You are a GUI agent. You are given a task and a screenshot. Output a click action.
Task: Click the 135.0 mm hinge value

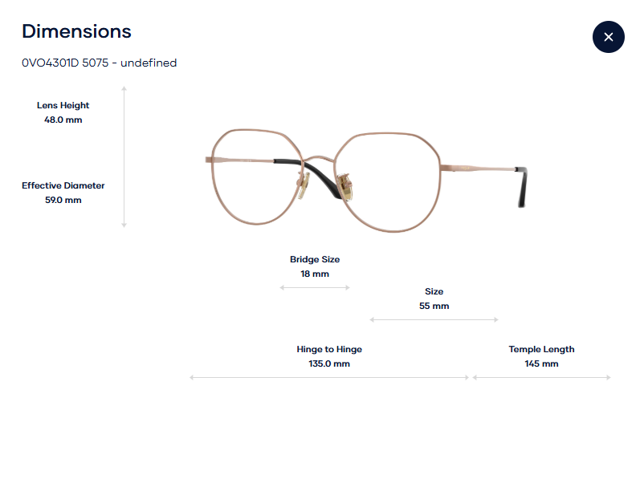pyautogui.click(x=329, y=363)
